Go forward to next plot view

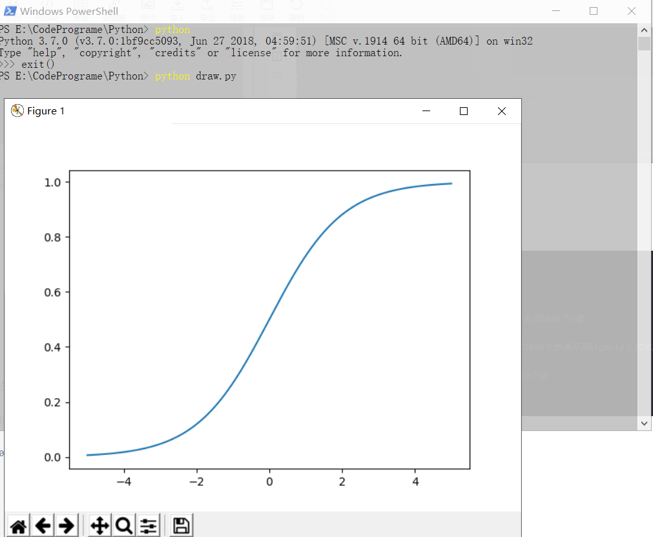click(67, 526)
